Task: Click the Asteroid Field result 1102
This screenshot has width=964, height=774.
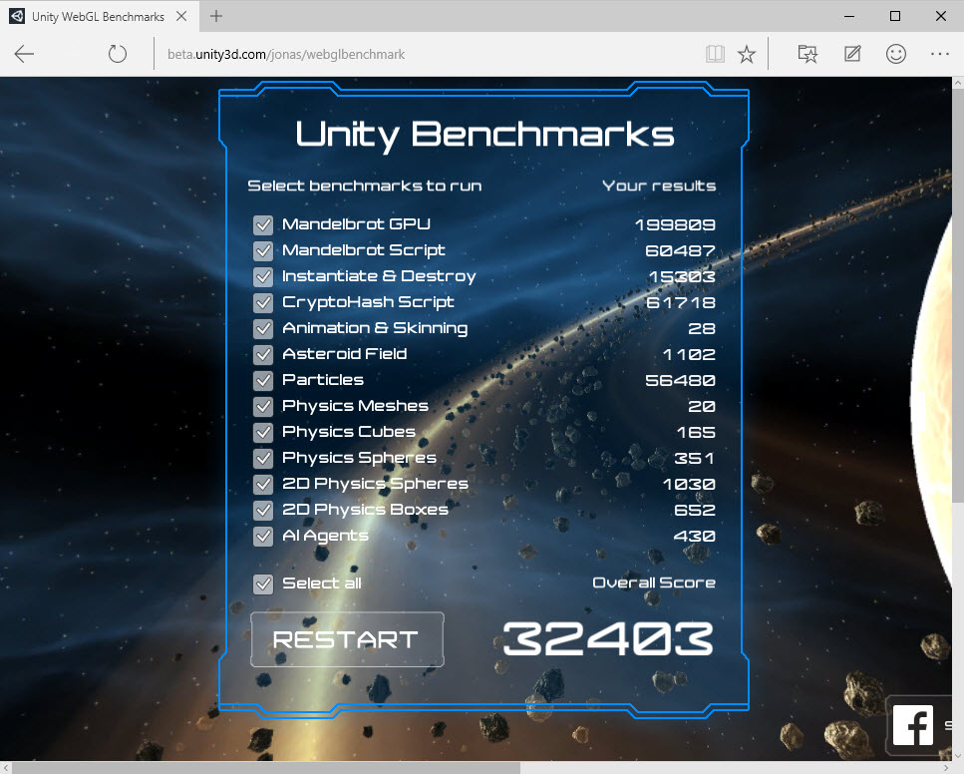Action: click(689, 354)
